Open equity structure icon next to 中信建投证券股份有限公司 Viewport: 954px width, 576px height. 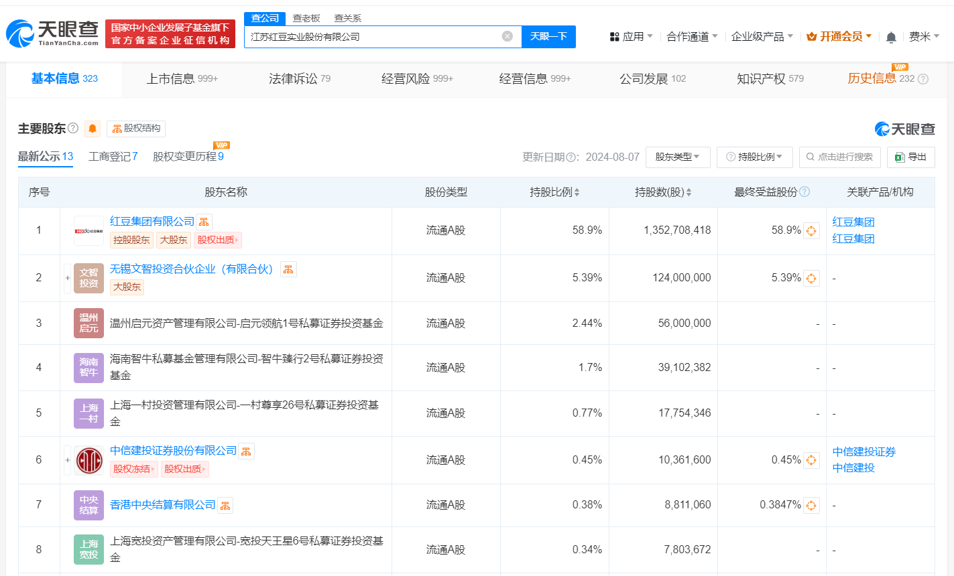point(246,451)
